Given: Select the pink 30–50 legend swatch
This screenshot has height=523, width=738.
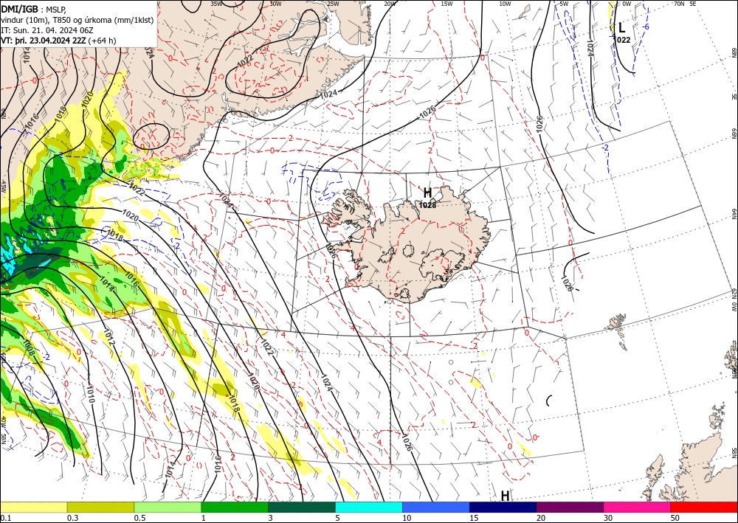Looking at the screenshot, I should pyautogui.click(x=638, y=507).
